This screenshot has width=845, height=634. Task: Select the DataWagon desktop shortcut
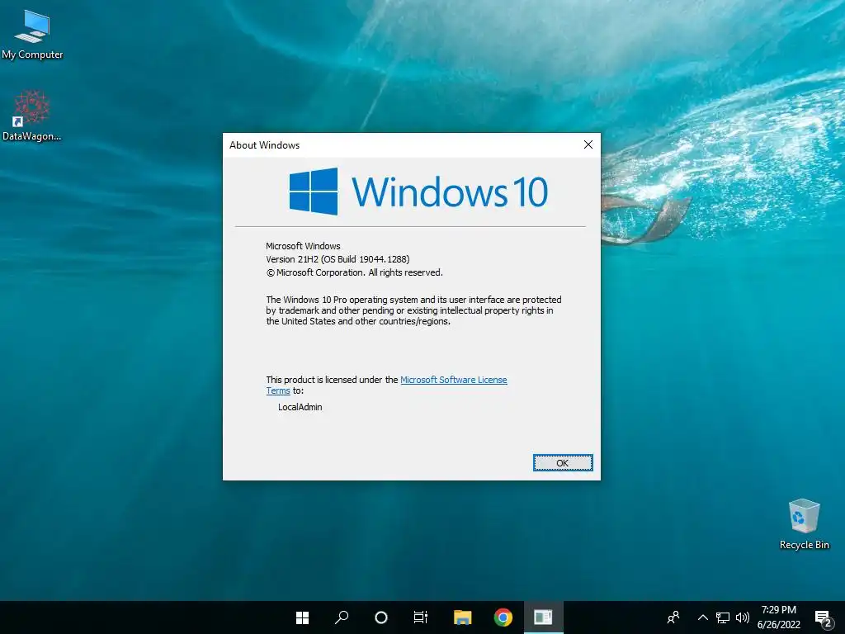[x=32, y=116]
